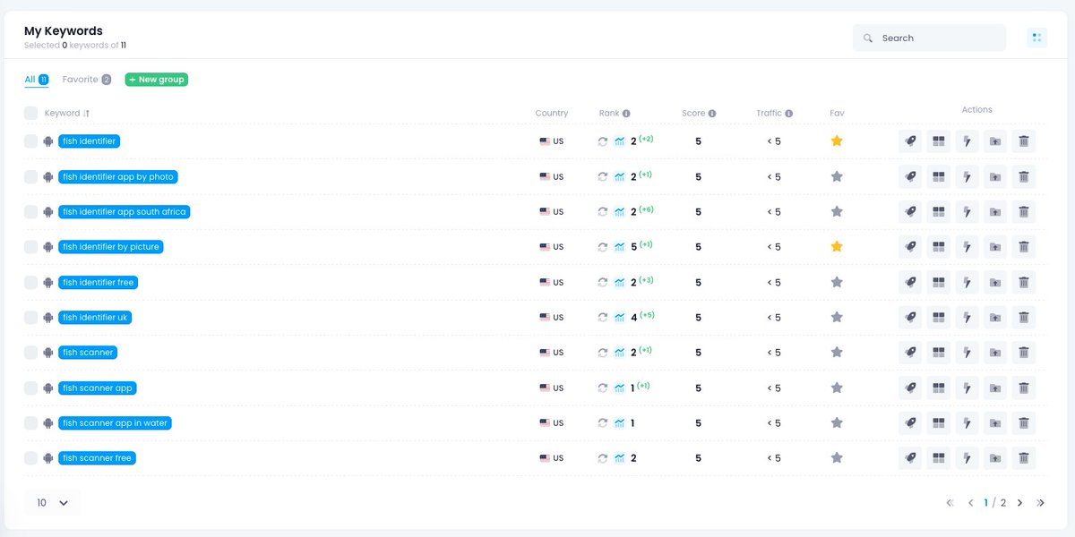Unfavorite fish identifier by picture star
The width and height of the screenshot is (1075, 537).
(837, 246)
